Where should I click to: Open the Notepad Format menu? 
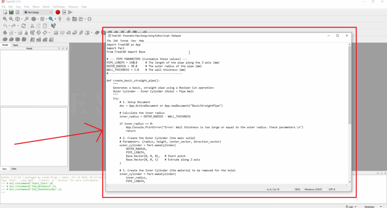tap(124, 41)
